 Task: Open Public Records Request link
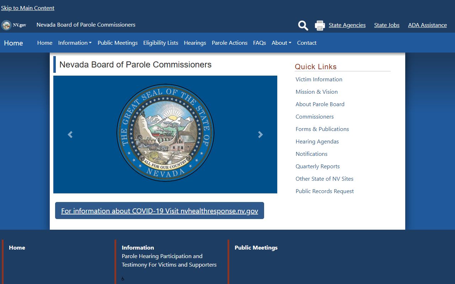325,191
